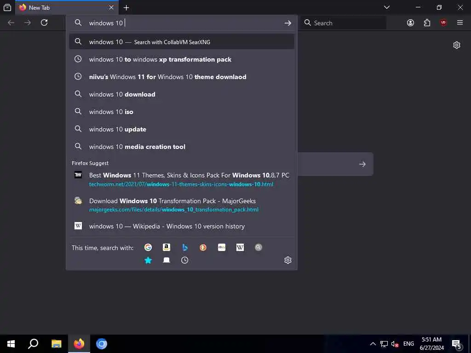Search this time with eBay

tap(222, 247)
